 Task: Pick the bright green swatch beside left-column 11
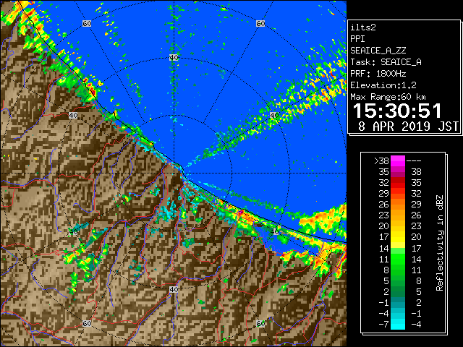point(398,259)
